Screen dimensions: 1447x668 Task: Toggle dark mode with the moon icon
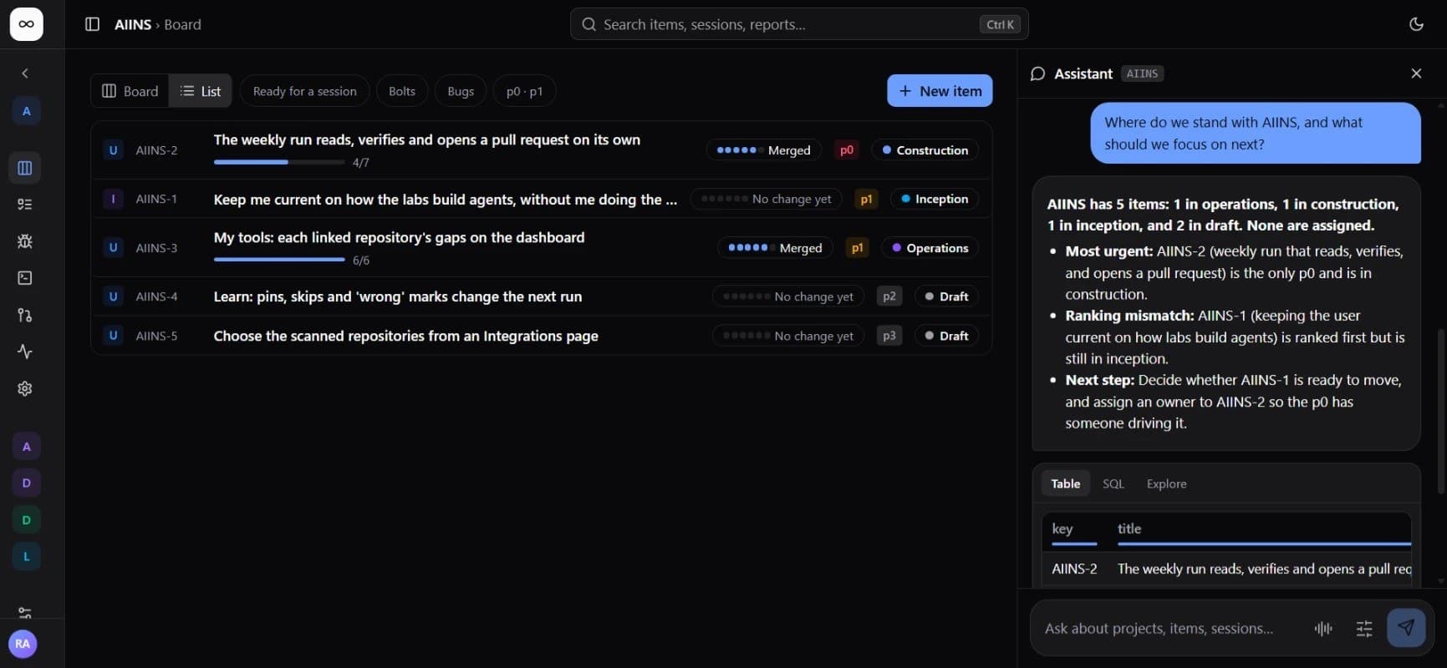(1416, 24)
